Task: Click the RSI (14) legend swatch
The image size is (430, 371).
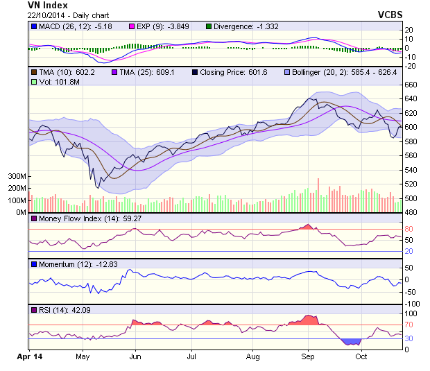Action: click(33, 309)
